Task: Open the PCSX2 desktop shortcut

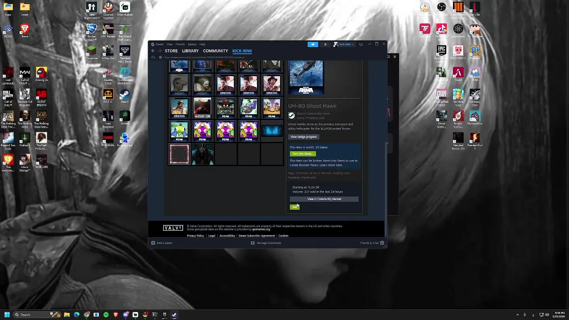Action: [8, 31]
